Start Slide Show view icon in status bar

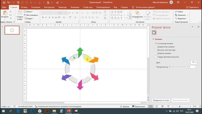168,106
